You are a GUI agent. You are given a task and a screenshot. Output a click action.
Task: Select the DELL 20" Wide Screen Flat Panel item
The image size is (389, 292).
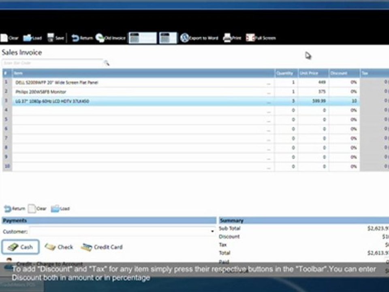(57, 82)
